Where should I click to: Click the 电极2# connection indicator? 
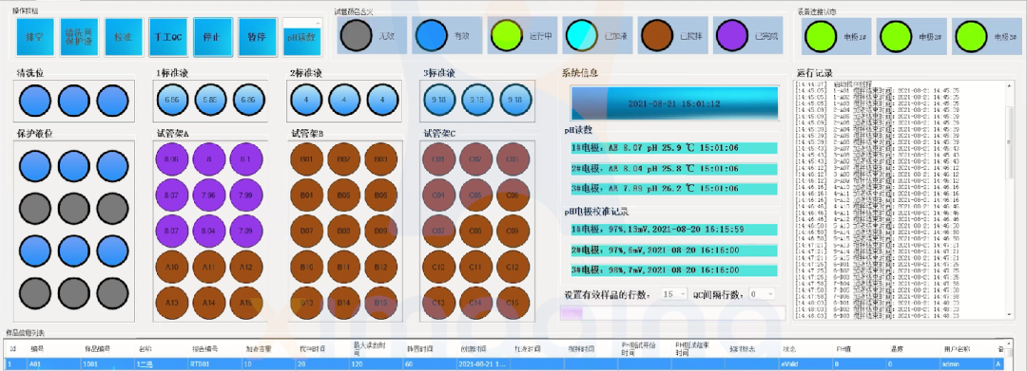point(896,36)
